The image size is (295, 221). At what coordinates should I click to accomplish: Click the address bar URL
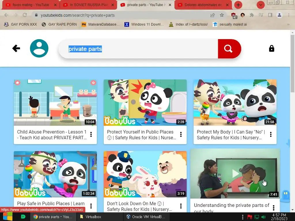(x=77, y=15)
